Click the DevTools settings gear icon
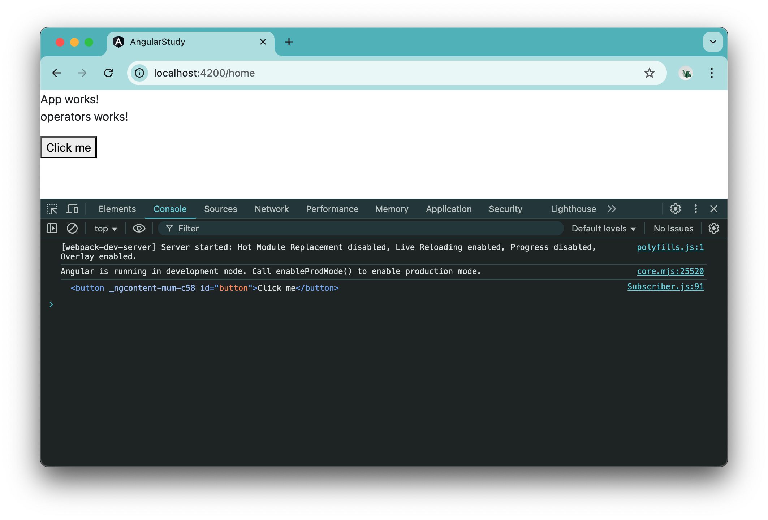768x520 pixels. coord(675,208)
